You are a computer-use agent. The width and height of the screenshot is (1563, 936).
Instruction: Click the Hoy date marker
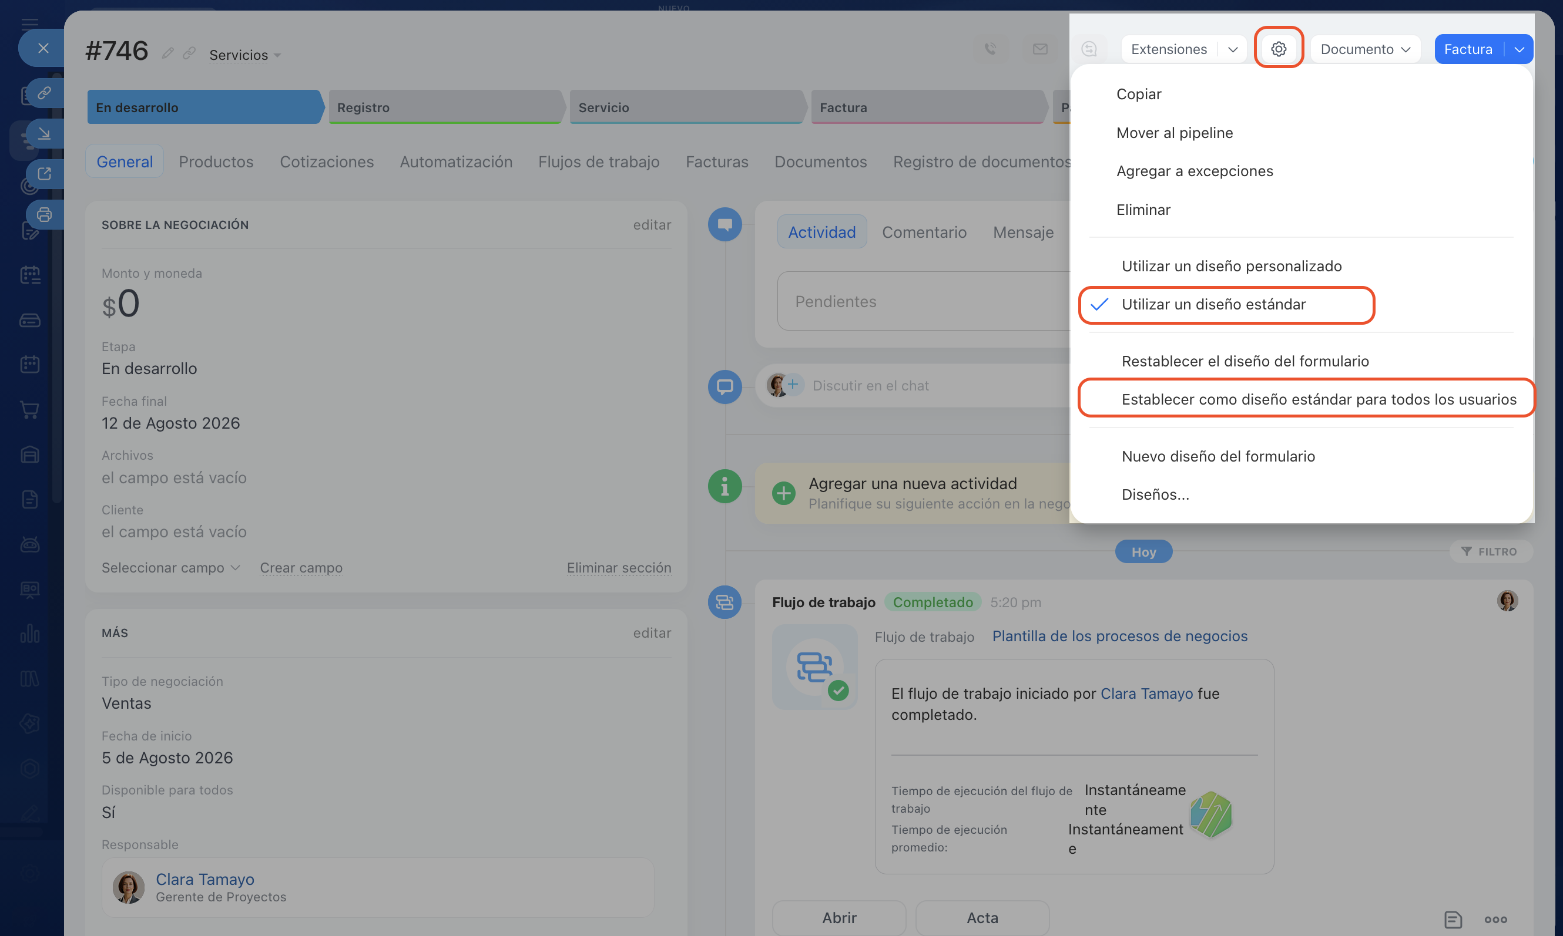[x=1143, y=552]
